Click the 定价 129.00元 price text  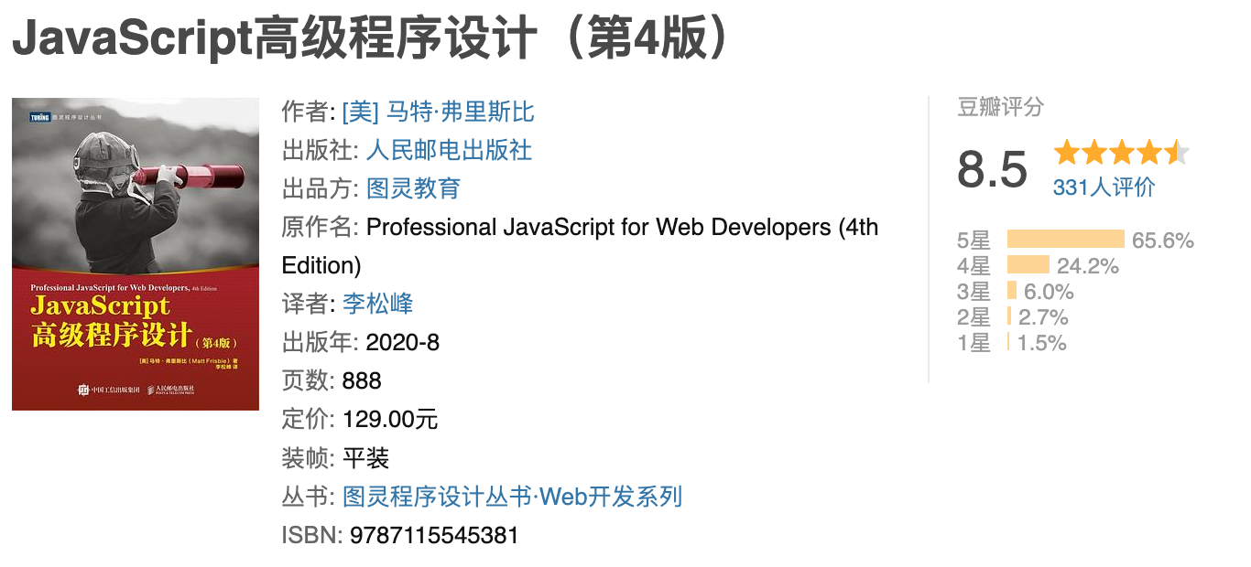click(360, 420)
